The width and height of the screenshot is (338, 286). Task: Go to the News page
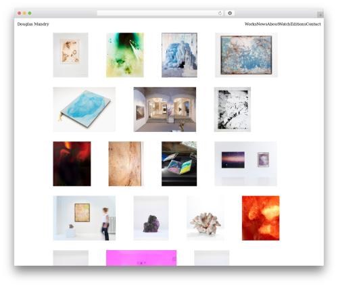262,24
